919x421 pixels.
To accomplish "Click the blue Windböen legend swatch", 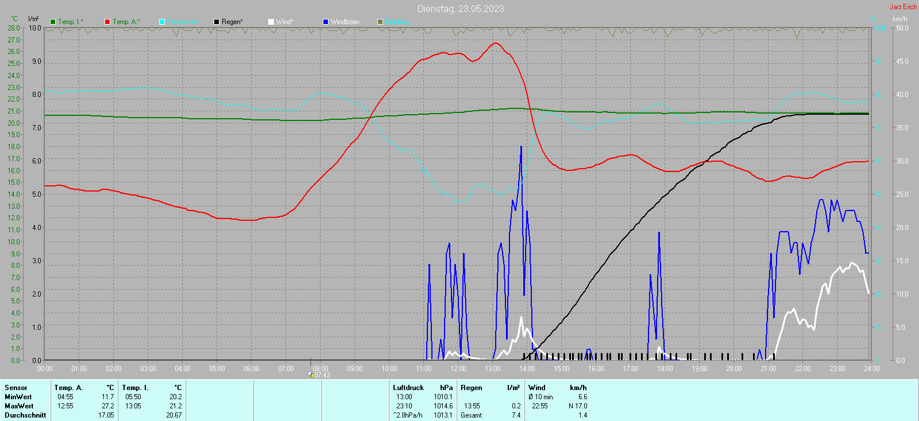I will point(326,22).
